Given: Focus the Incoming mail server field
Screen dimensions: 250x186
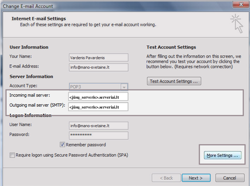Looking at the screenshot, I should [98, 97].
